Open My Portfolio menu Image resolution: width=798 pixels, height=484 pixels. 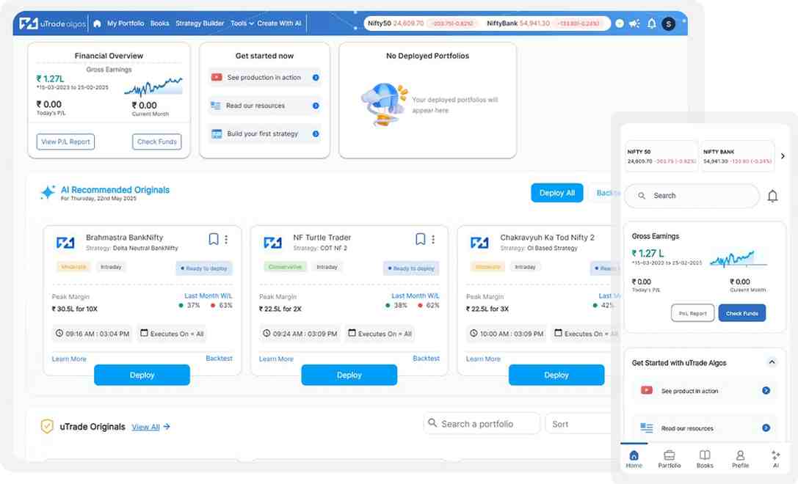coord(126,23)
